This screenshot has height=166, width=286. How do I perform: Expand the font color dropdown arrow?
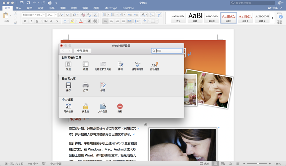[x=85, y=21]
